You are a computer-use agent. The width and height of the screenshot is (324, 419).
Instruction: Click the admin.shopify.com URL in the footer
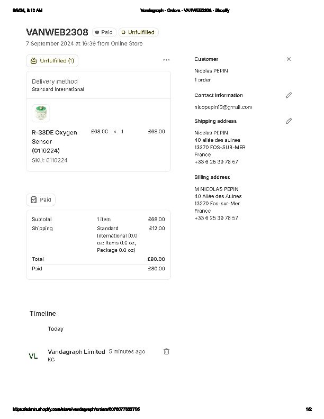click(76, 409)
